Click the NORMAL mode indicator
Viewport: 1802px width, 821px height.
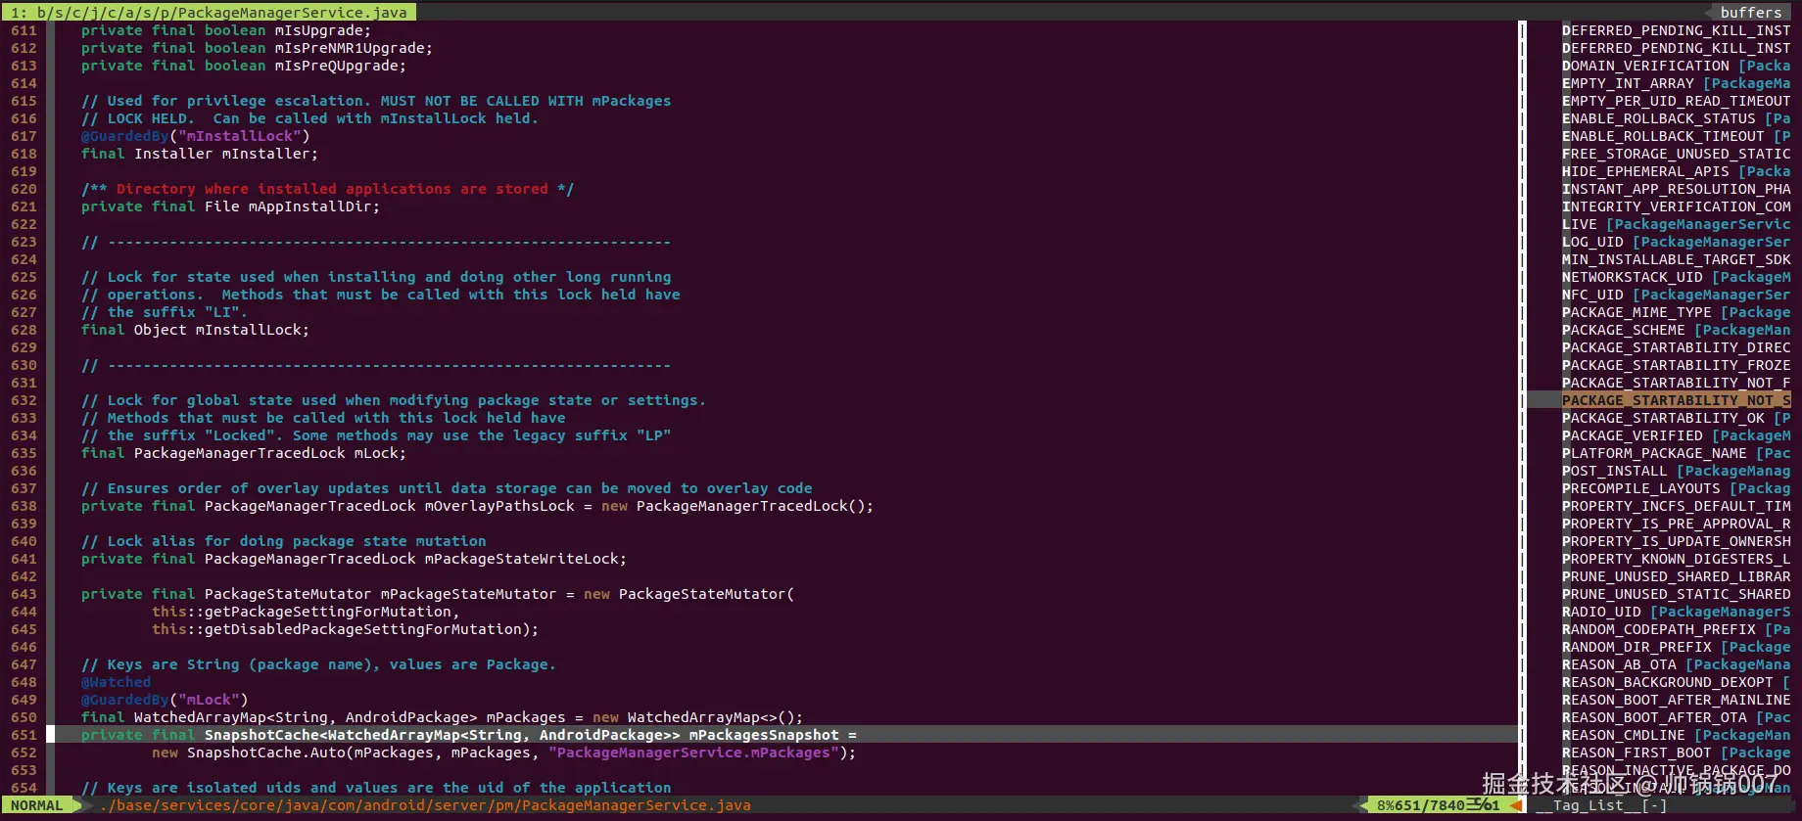point(37,805)
